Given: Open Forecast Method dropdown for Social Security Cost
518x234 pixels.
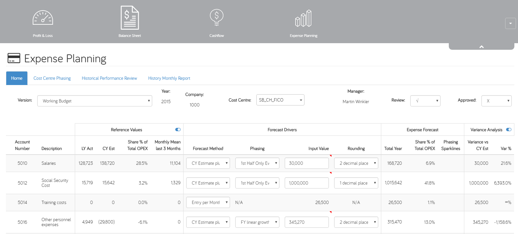Looking at the screenshot, I should click(x=208, y=183).
